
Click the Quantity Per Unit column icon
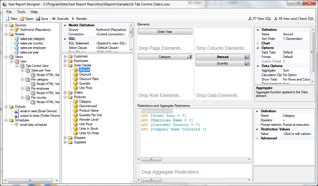click(x=76, y=115)
